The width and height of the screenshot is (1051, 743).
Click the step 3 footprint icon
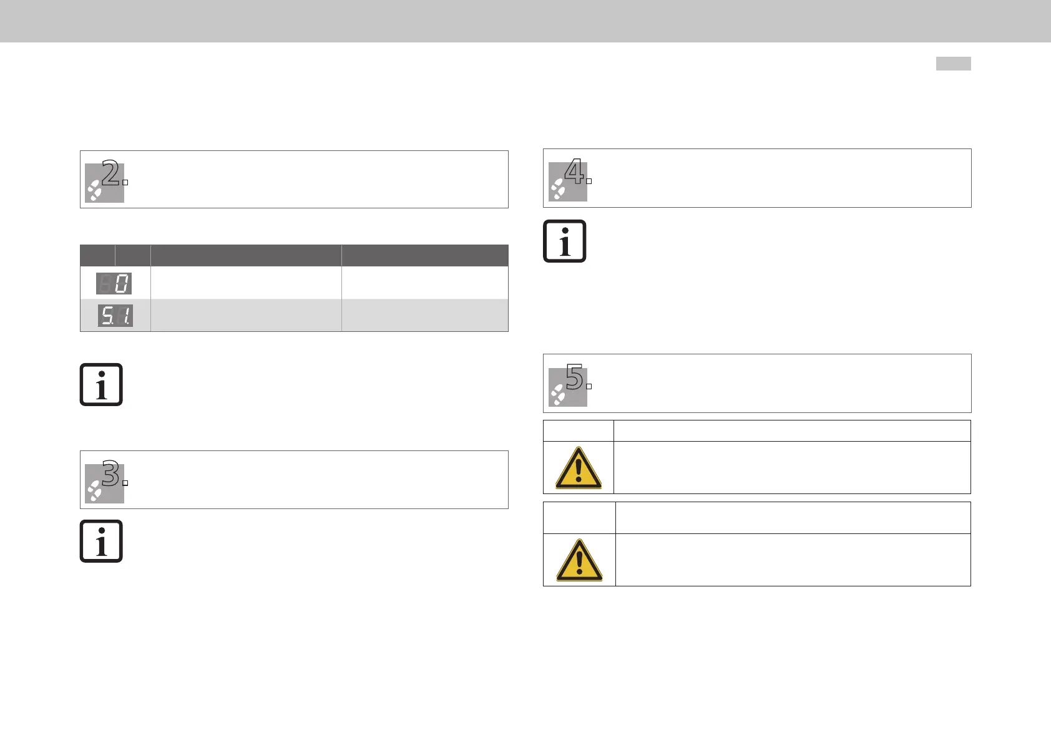(104, 483)
